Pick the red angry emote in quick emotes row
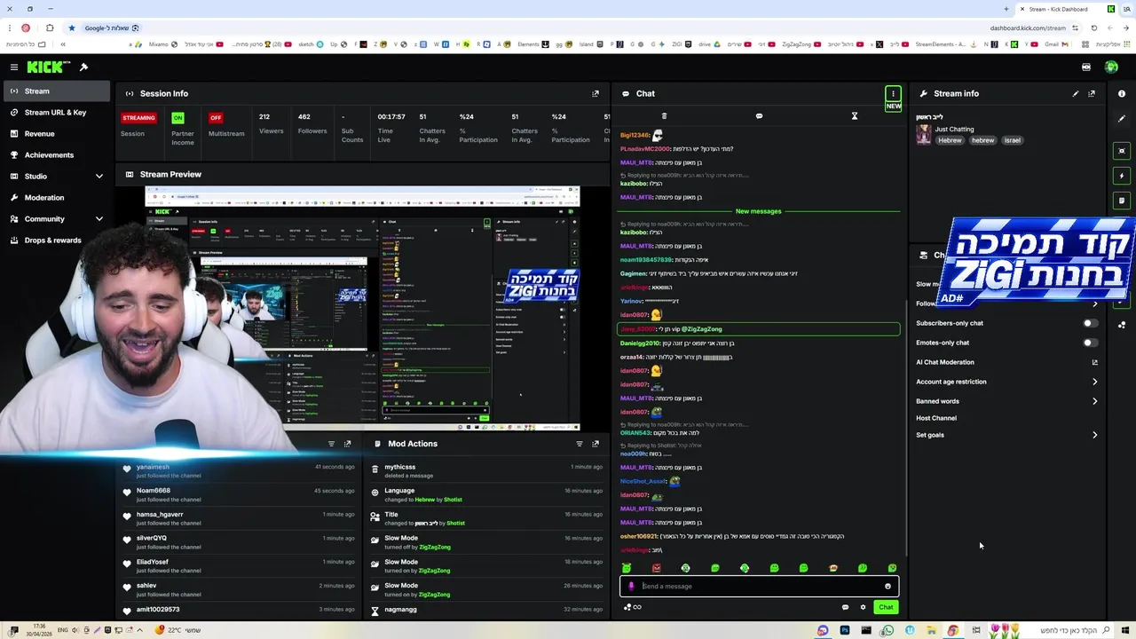Viewport: 1136px width, 639px height. pos(656,568)
